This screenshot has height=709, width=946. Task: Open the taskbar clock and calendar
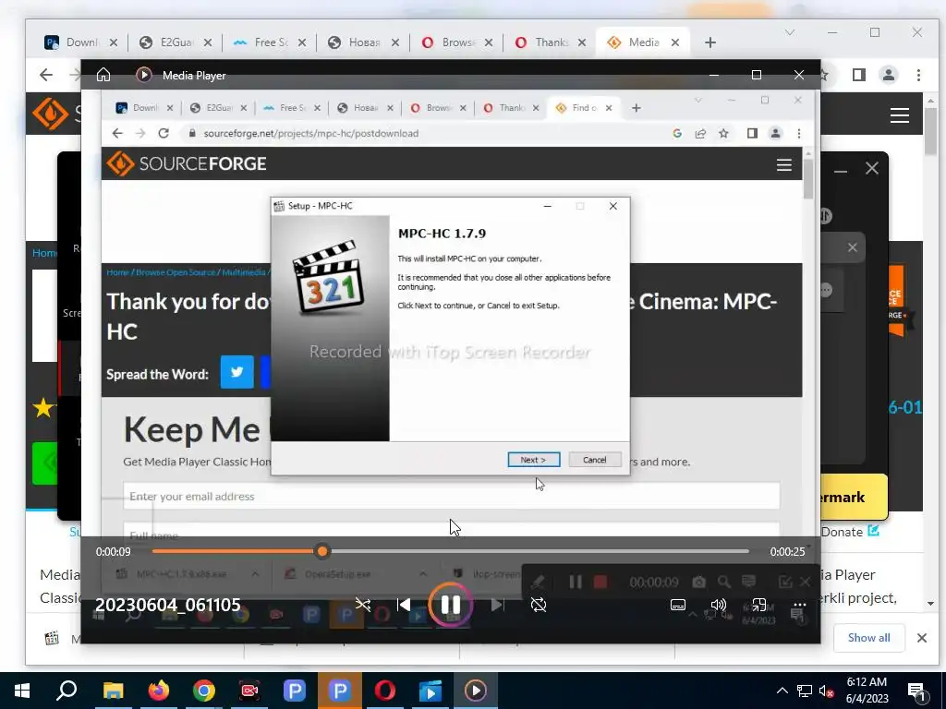point(867,691)
